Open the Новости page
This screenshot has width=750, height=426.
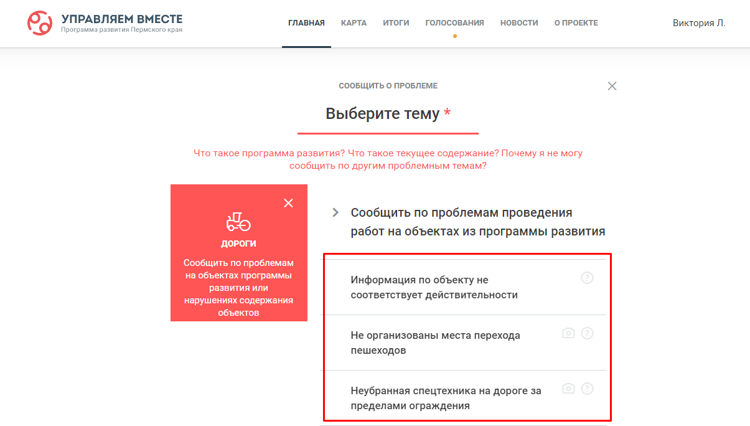(519, 23)
